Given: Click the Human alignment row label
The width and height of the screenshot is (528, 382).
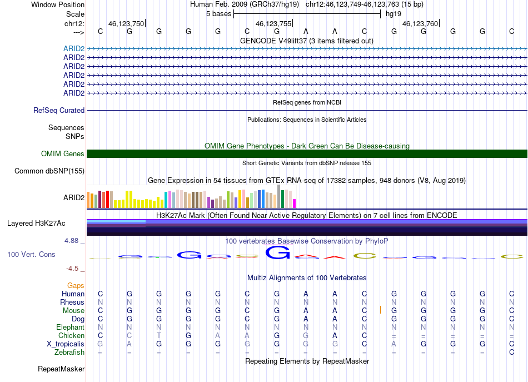Looking at the screenshot, I should tap(73, 294).
